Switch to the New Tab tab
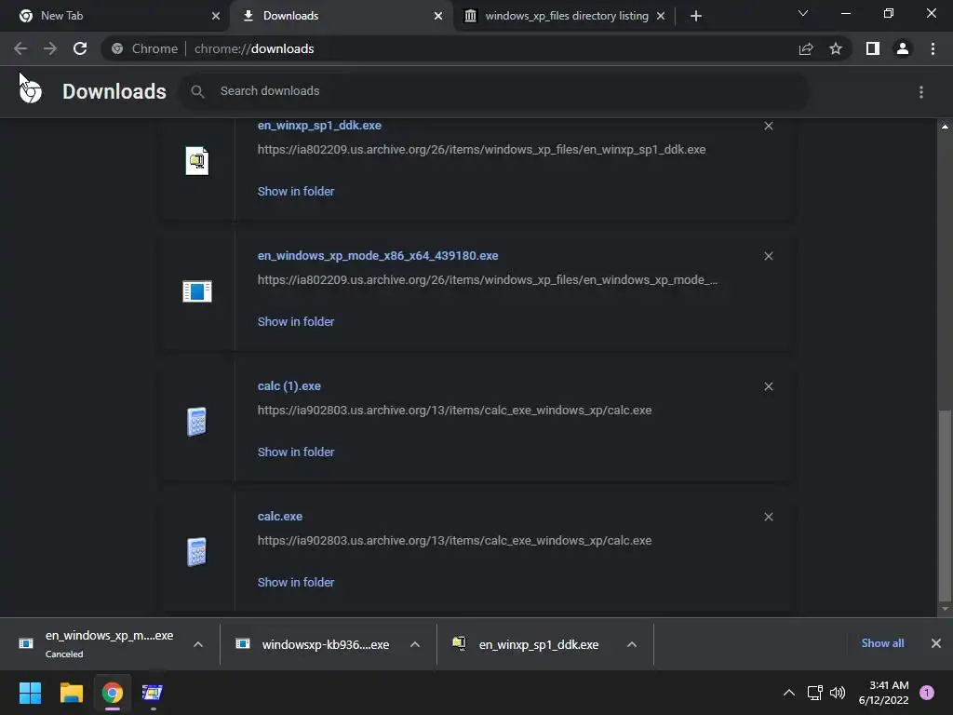 pos(114,16)
